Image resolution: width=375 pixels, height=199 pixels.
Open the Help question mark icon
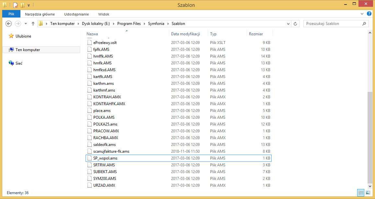[369, 14]
